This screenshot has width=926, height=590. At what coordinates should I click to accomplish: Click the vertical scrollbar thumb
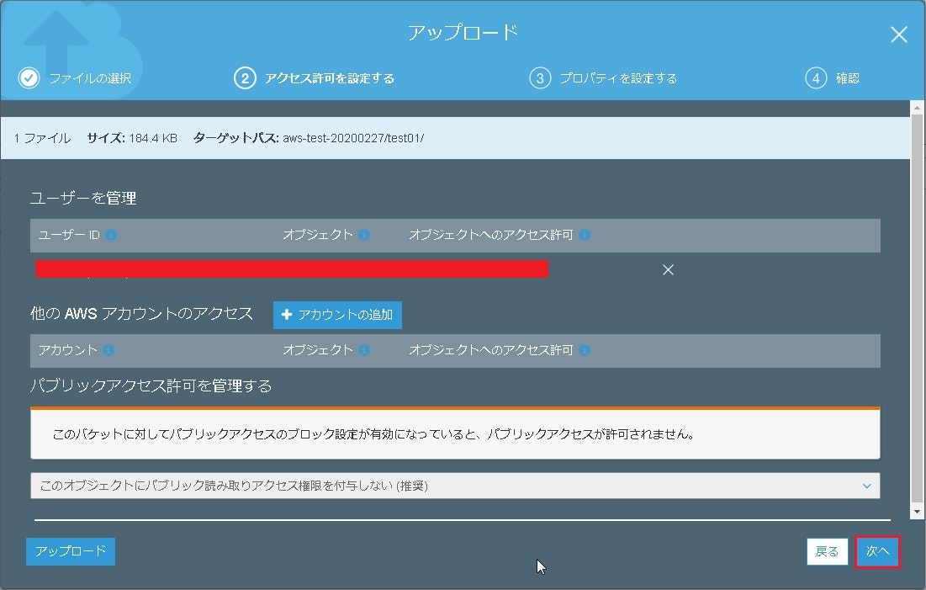point(917,307)
